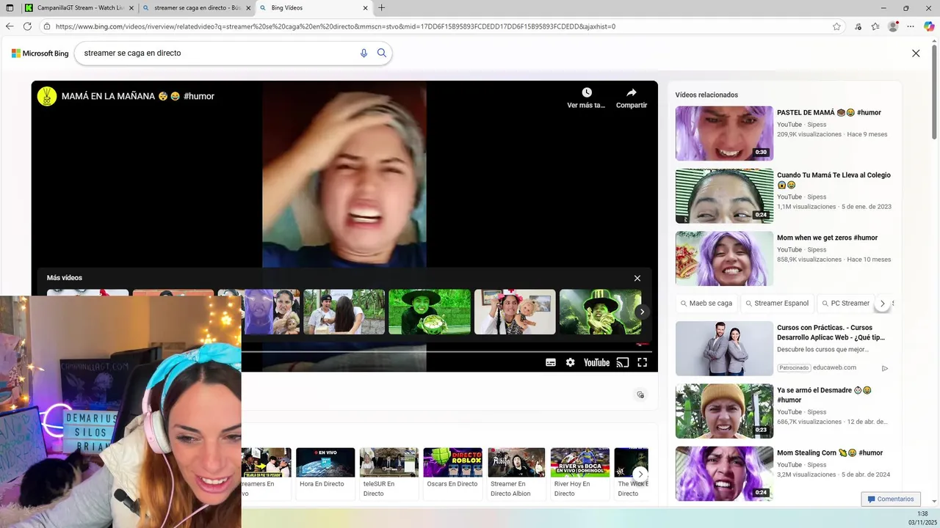Open the Edge profile avatar
The height and width of the screenshot is (528, 940).
(893, 26)
